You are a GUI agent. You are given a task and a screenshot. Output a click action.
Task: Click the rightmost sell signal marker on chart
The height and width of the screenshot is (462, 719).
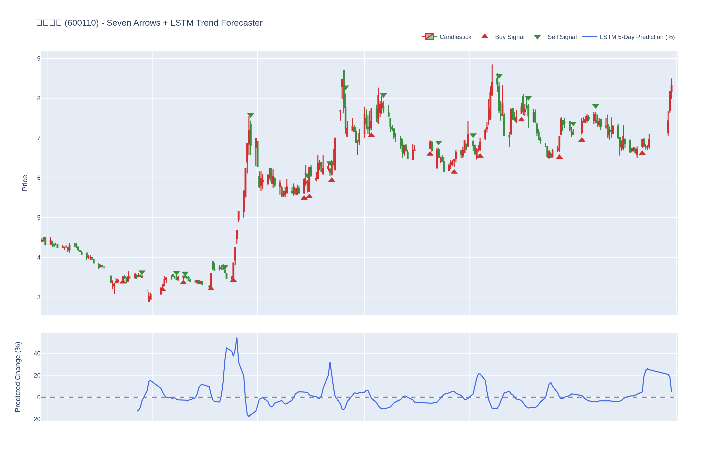[595, 106]
